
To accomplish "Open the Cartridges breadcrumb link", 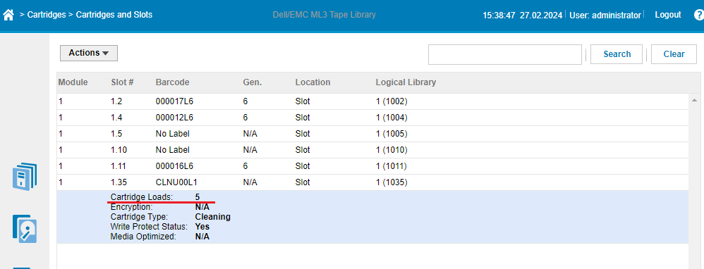I will point(47,15).
